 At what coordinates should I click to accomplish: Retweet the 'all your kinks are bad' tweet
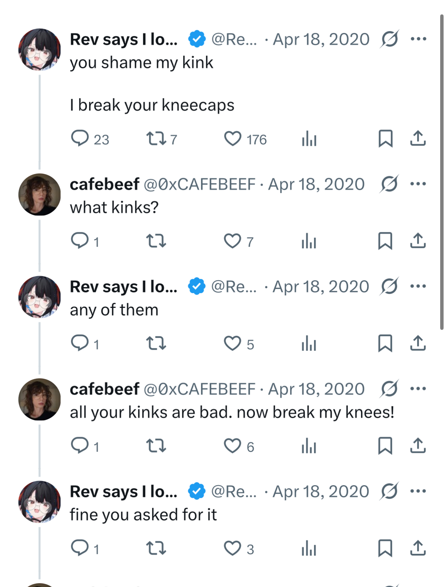click(x=156, y=446)
